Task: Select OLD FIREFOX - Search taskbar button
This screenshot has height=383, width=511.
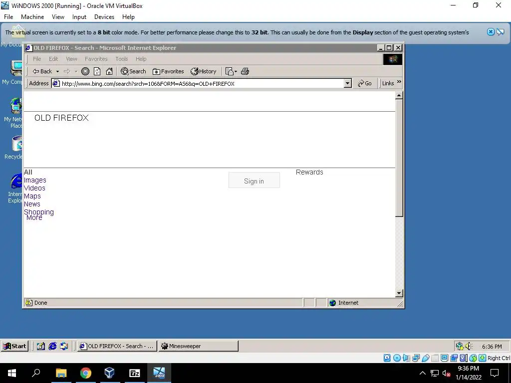Action: tap(117, 346)
